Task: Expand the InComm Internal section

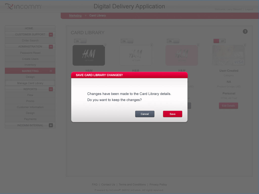Action: [51, 125]
